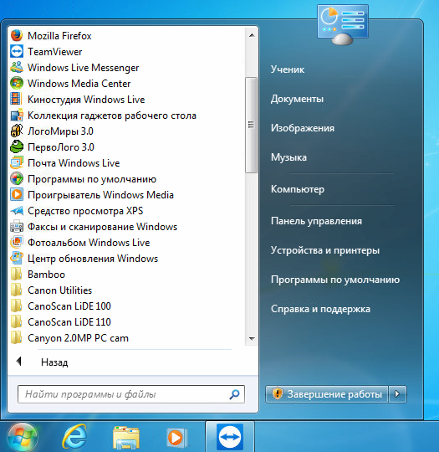
Task: Expand CanoScan LiDE 110 by name
Action: pos(69,322)
